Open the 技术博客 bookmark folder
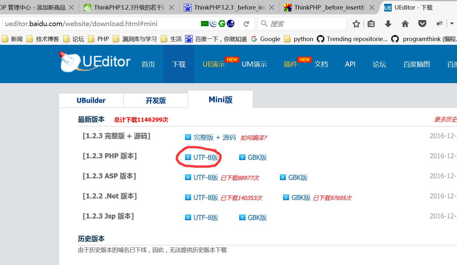This screenshot has height=265, width=457. pos(43,39)
